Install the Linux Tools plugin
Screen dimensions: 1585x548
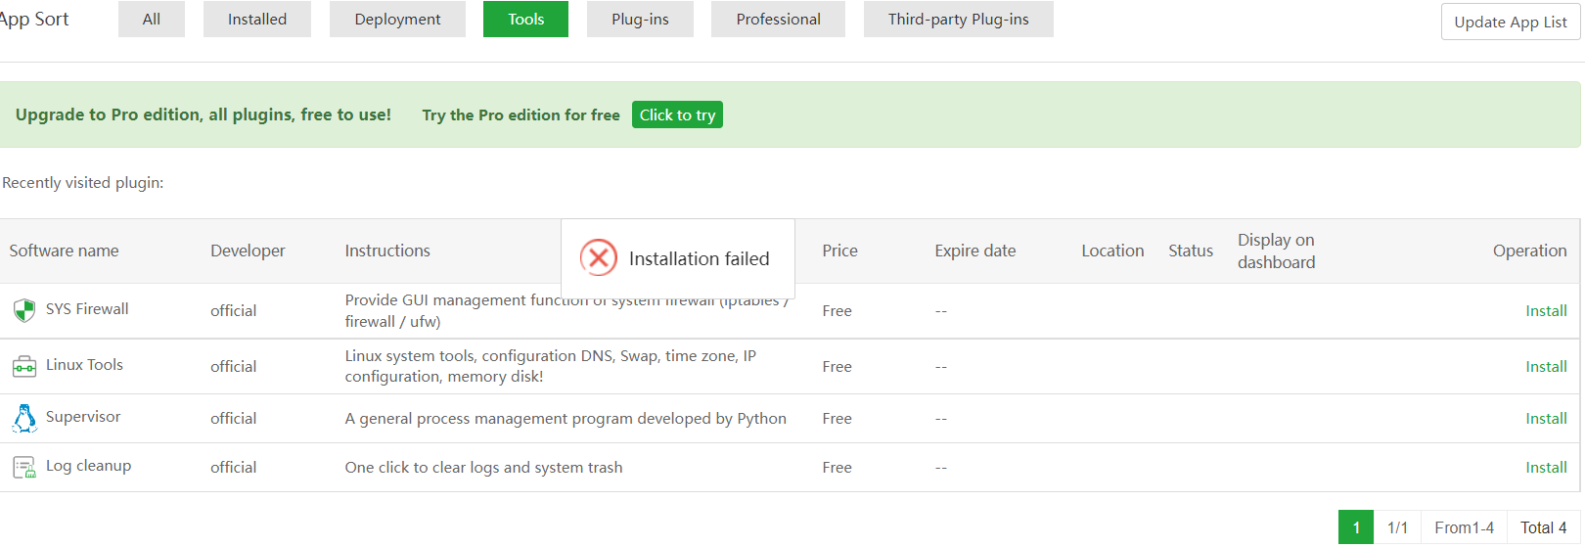1546,367
